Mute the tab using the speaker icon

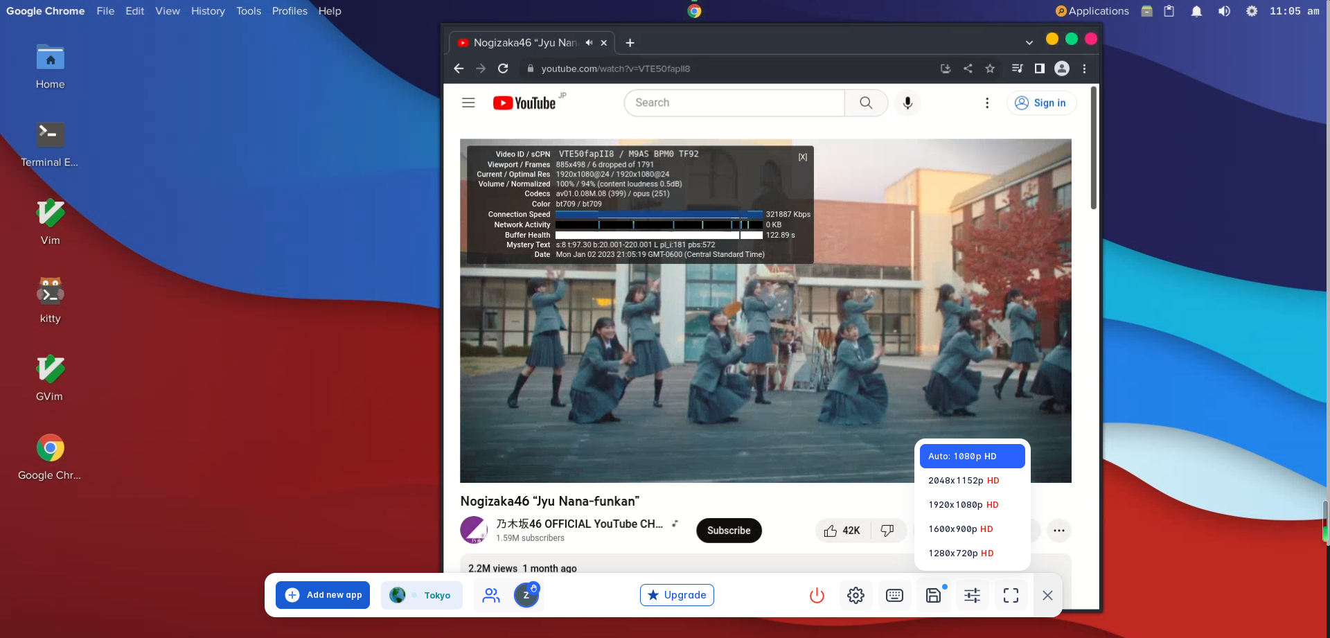click(x=589, y=43)
